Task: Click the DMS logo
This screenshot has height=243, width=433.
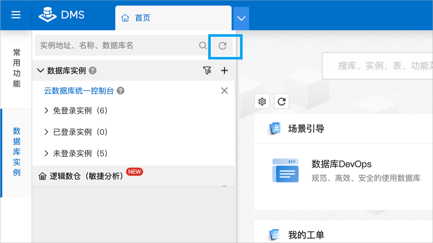Action: 62,15
